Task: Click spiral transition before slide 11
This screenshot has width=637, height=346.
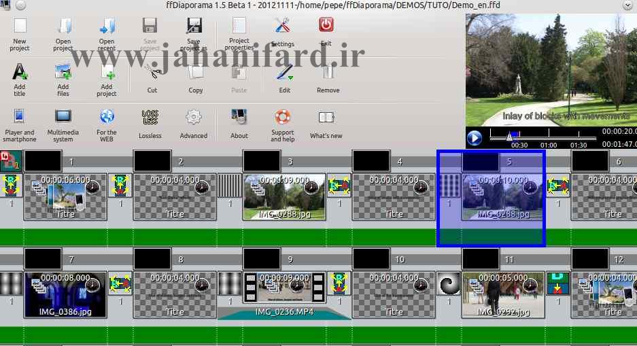Action: 449,283
